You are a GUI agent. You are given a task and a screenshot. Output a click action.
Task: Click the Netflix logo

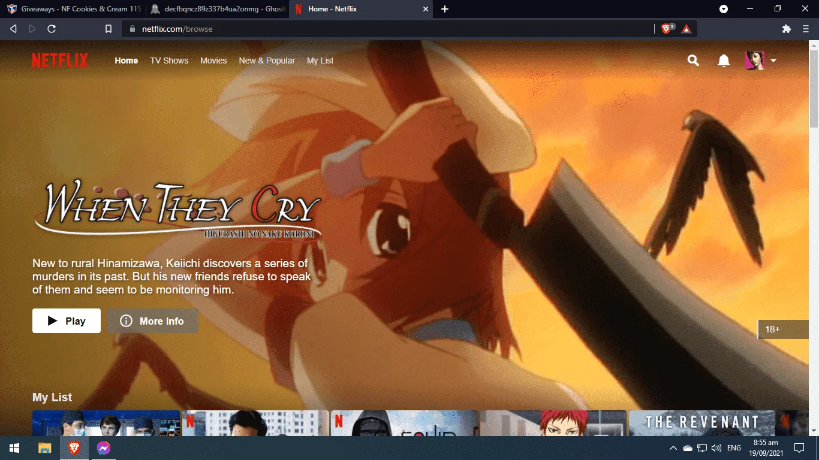[x=60, y=60]
